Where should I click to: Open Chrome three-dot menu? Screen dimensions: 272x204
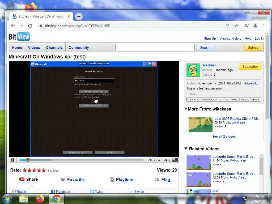point(264,26)
